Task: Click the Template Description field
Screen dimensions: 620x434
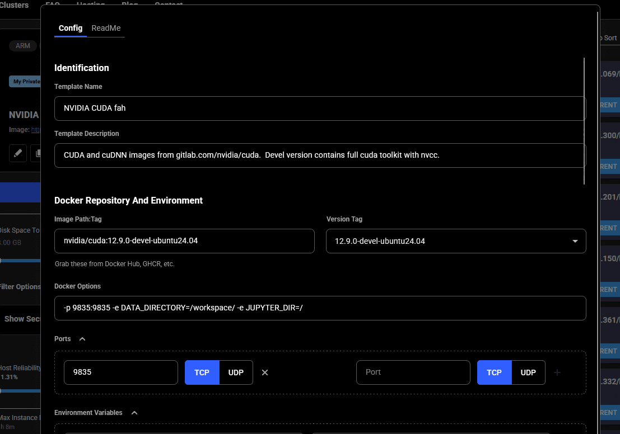Action: pos(320,155)
